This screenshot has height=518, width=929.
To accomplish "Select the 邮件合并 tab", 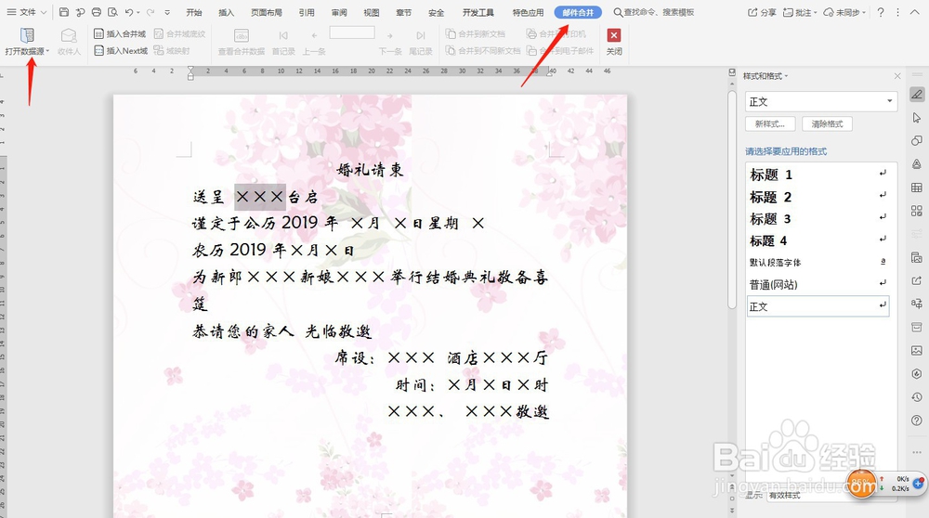I will [x=578, y=12].
